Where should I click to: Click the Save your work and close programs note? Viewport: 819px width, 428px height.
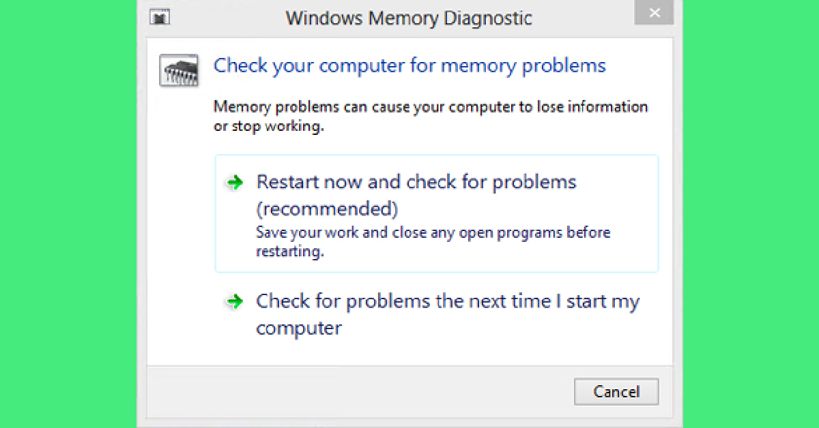coord(433,232)
